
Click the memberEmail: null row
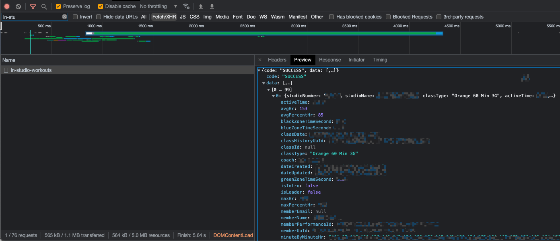303,212
